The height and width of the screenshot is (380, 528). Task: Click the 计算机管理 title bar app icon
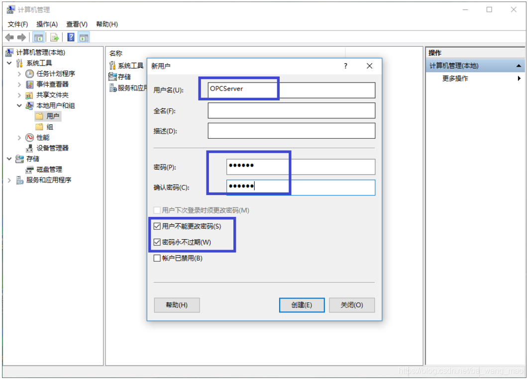point(11,9)
